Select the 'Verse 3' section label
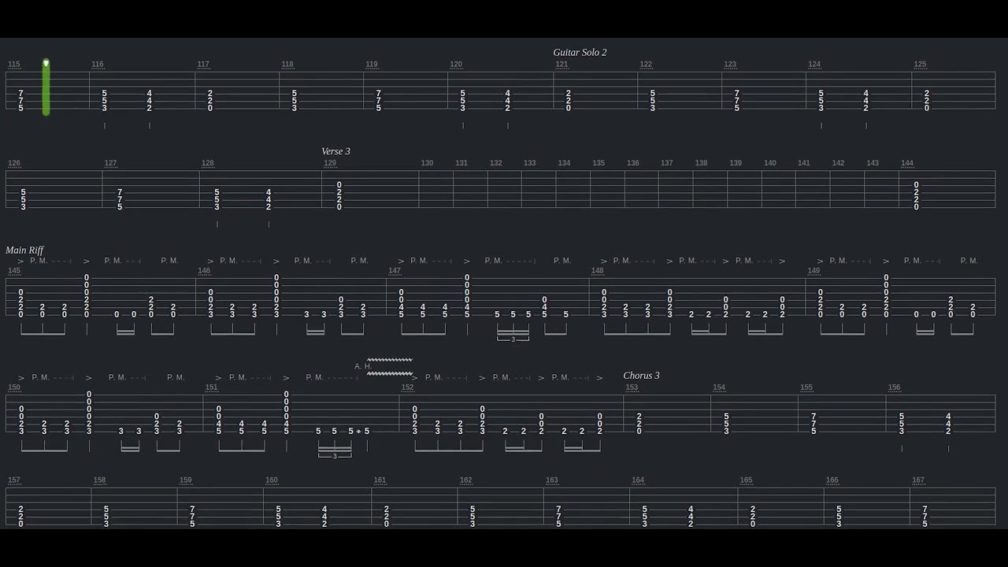 coord(335,151)
